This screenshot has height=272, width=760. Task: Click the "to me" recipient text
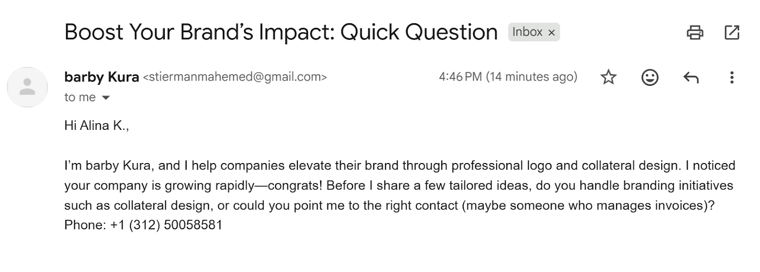point(80,98)
